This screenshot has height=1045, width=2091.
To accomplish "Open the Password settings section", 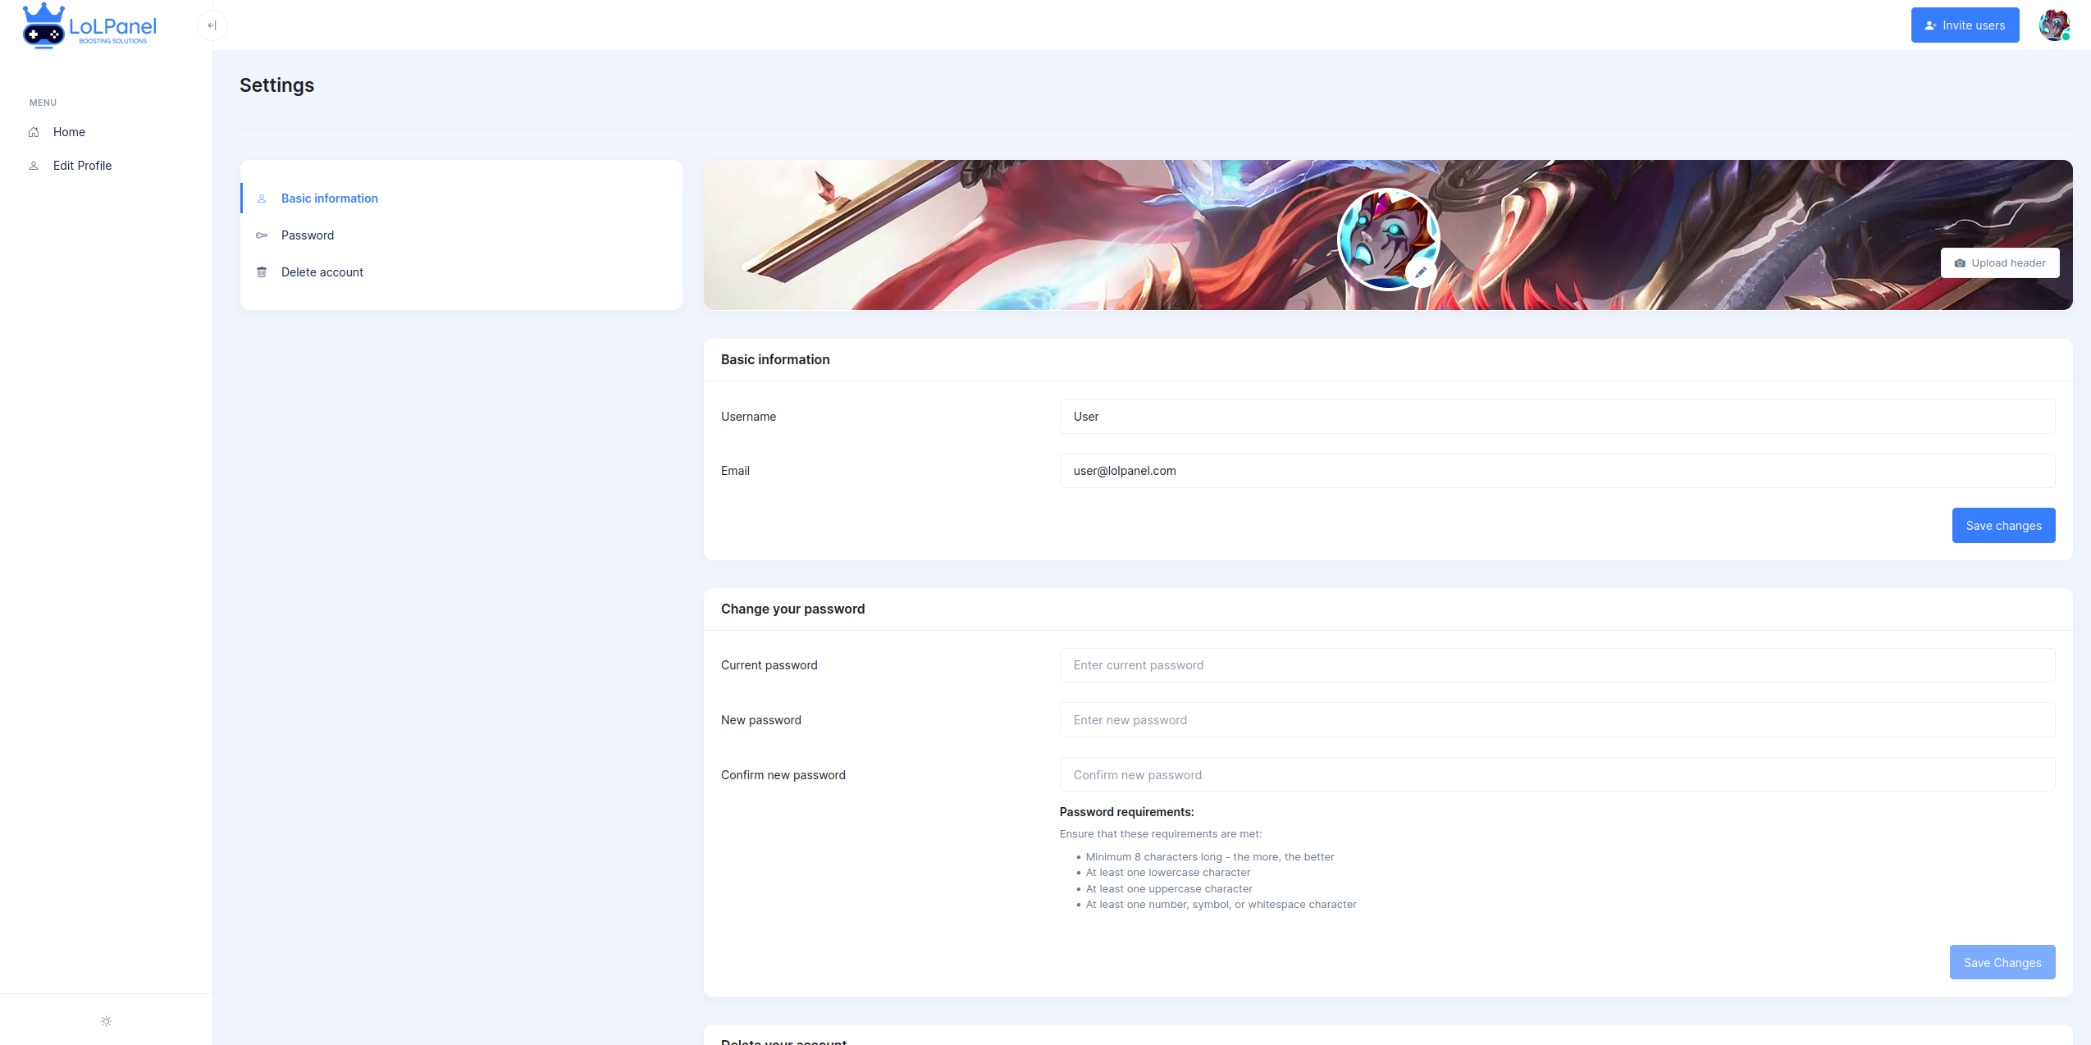I will pos(307,235).
